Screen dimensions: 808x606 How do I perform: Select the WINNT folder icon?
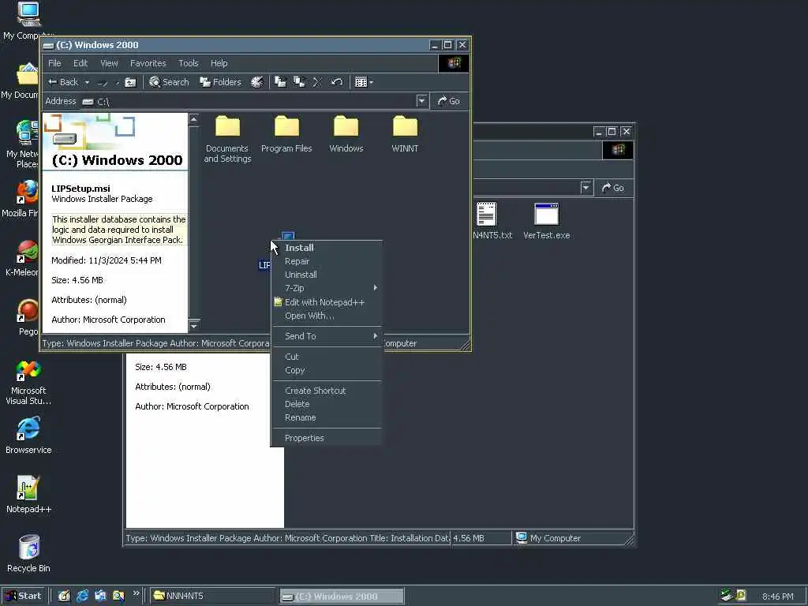(405, 134)
